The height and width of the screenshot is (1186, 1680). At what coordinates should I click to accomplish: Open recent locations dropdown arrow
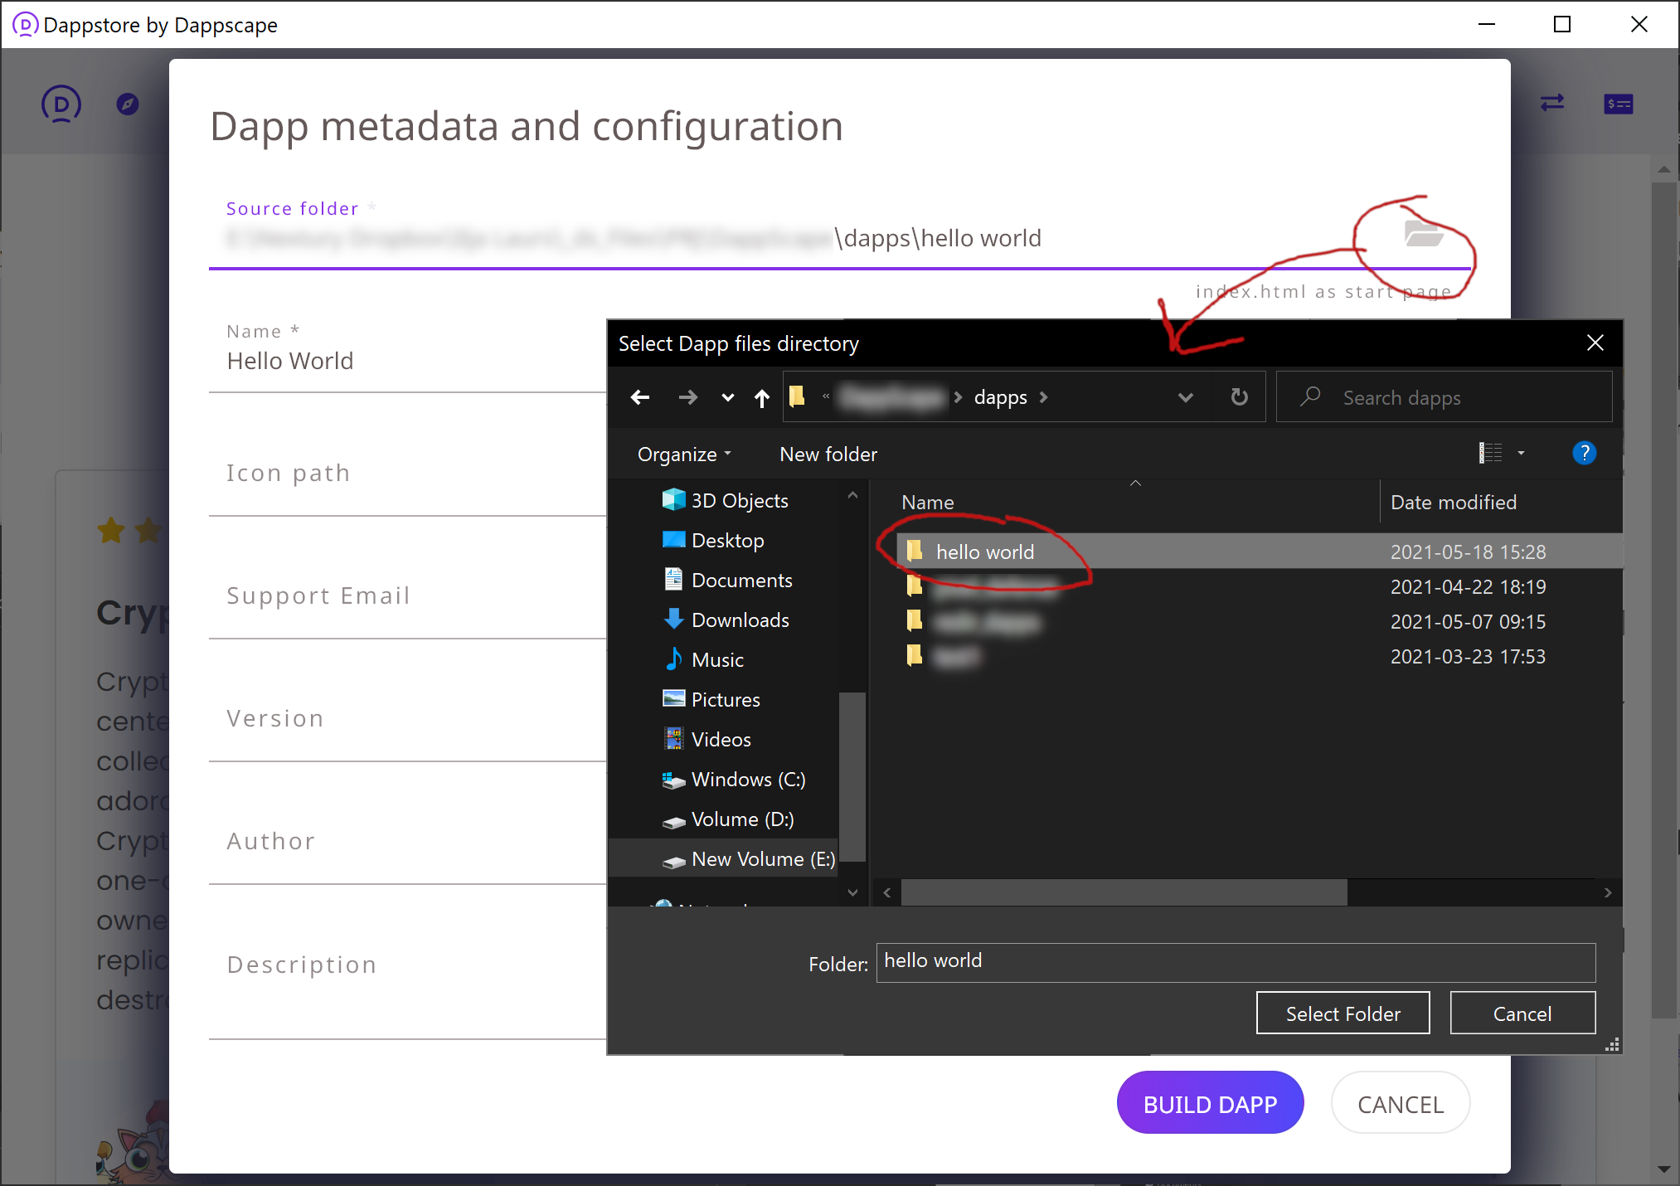[x=727, y=397]
